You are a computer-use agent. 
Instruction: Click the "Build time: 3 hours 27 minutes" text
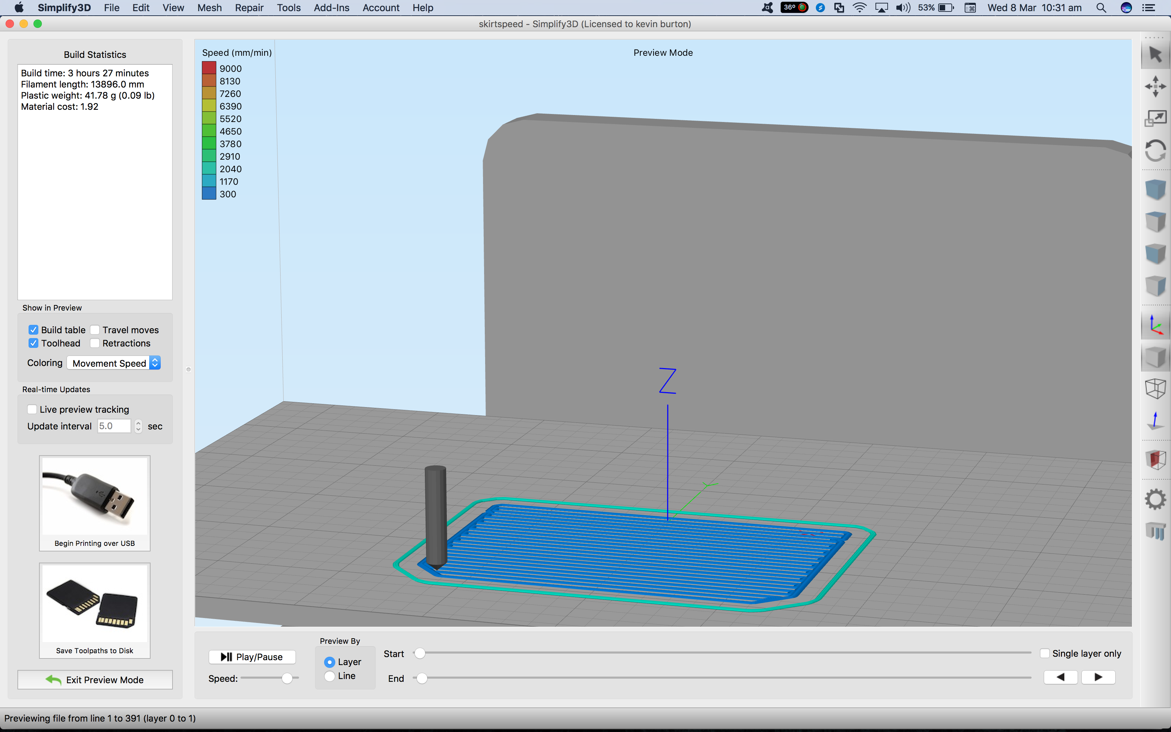(85, 73)
